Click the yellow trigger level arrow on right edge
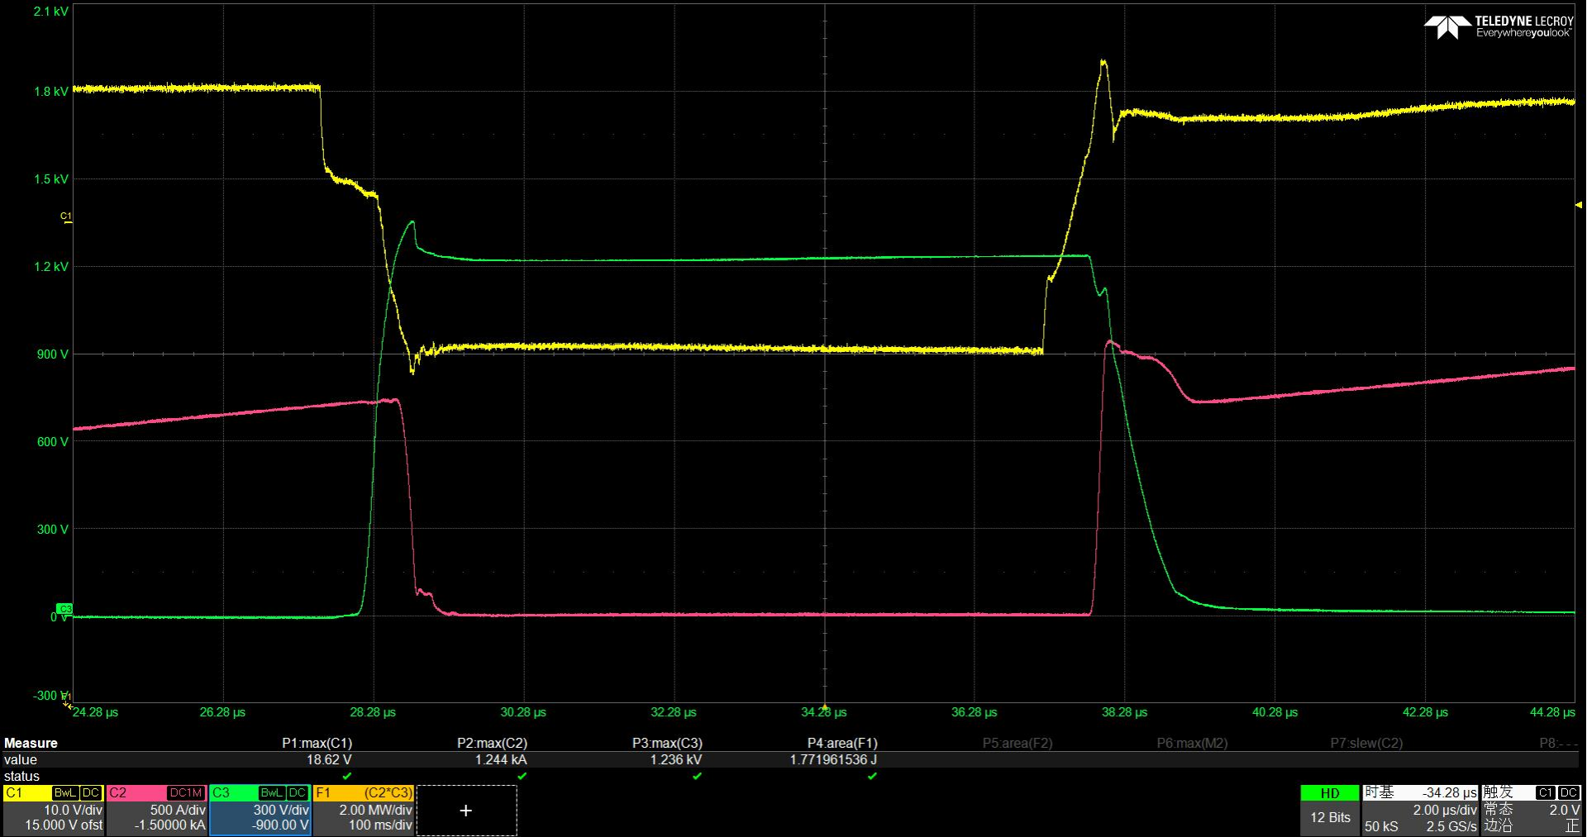The width and height of the screenshot is (1587, 837). point(1578,204)
